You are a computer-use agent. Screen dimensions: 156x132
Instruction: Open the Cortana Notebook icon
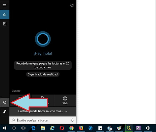click(x=5, y=24)
